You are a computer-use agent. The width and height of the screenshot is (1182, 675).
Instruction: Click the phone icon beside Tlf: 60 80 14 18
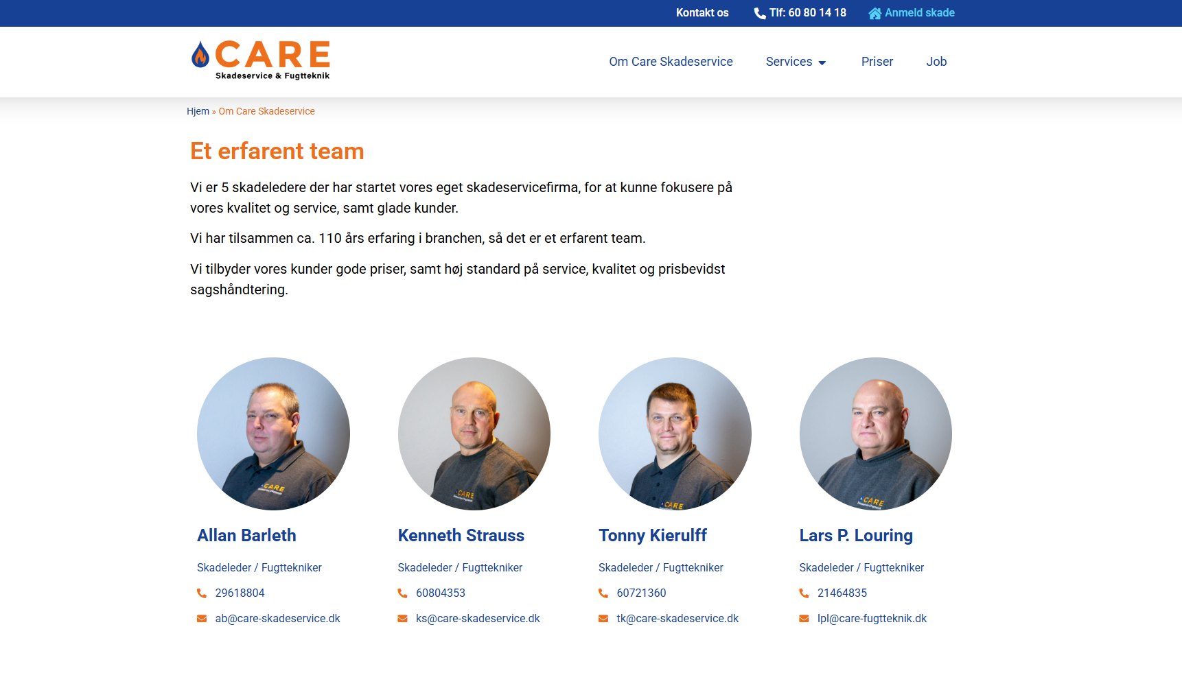760,14
